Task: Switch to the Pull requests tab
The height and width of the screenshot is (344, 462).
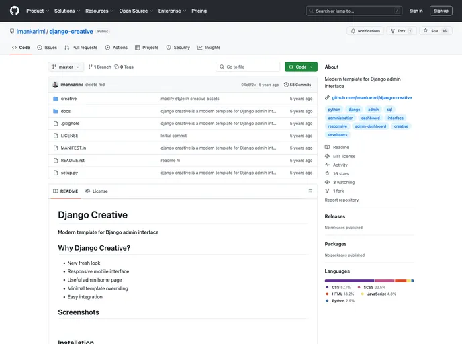Action: click(81, 48)
